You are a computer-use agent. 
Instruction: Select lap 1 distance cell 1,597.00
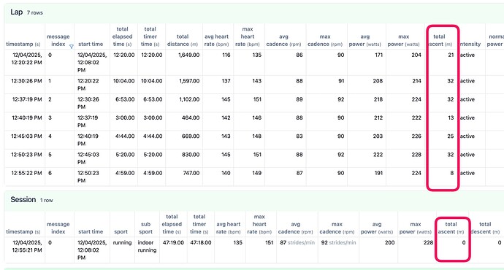point(189,81)
